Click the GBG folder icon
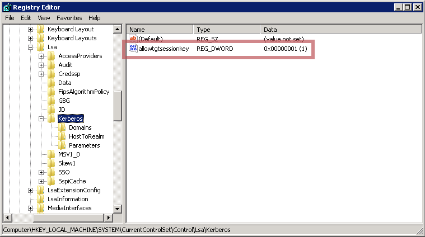 point(51,101)
